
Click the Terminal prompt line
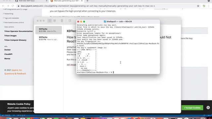pyautogui.click(x=95, y=72)
